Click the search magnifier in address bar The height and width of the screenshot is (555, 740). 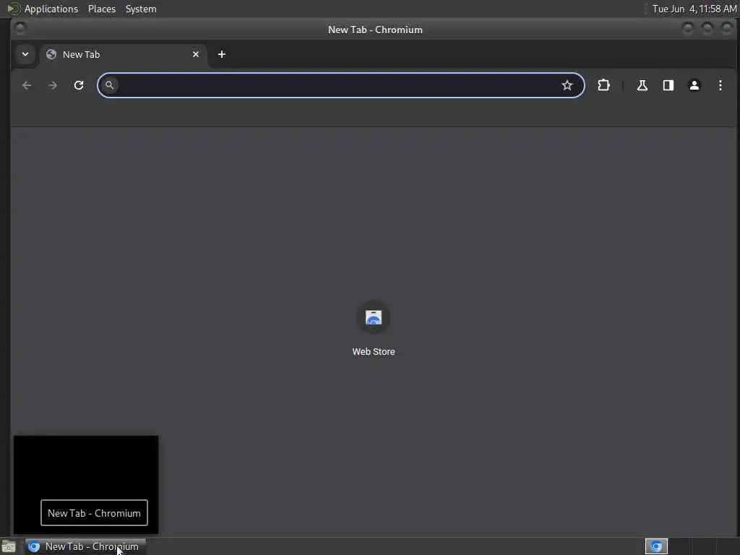coord(110,85)
